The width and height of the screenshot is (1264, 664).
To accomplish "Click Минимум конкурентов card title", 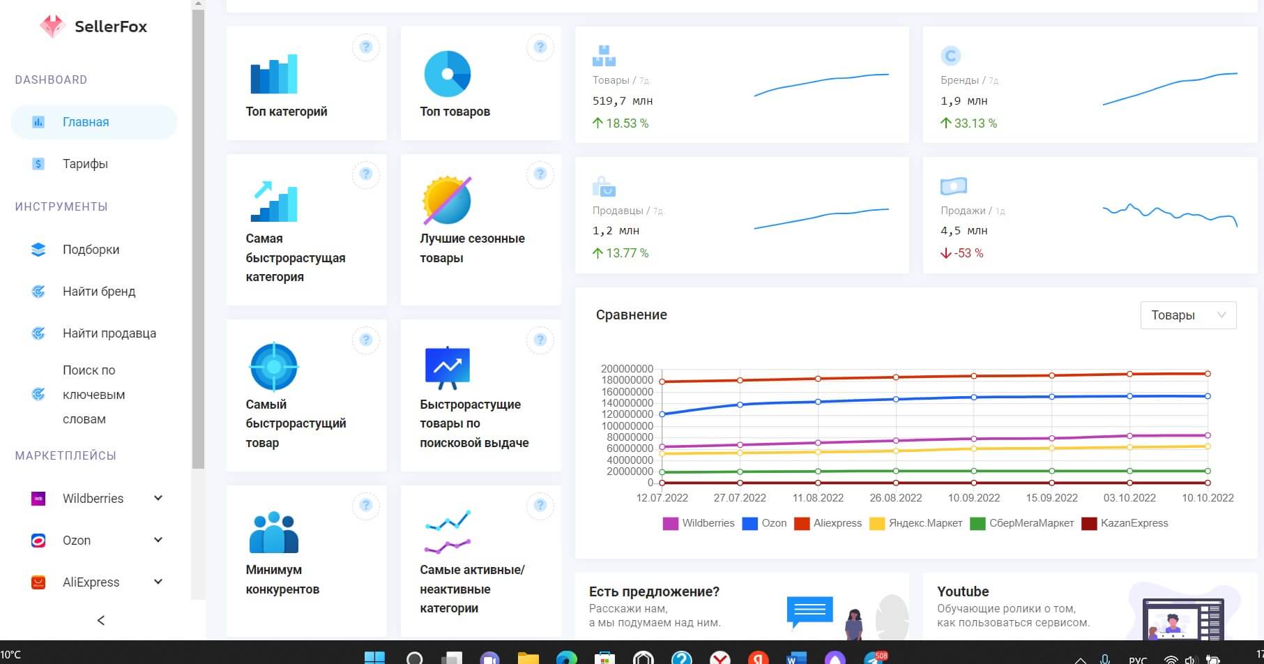I will 282,580.
